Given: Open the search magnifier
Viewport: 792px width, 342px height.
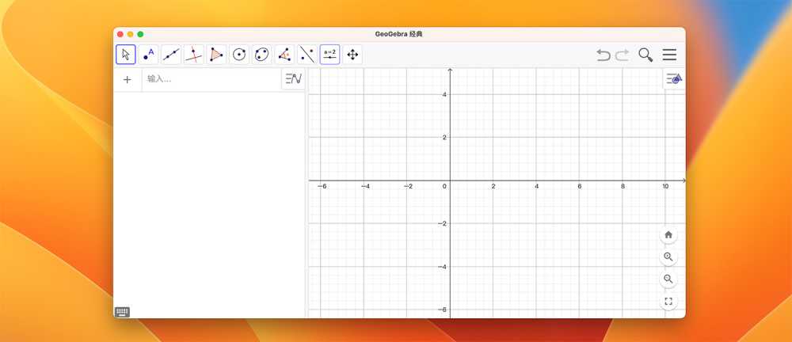Looking at the screenshot, I should (645, 55).
